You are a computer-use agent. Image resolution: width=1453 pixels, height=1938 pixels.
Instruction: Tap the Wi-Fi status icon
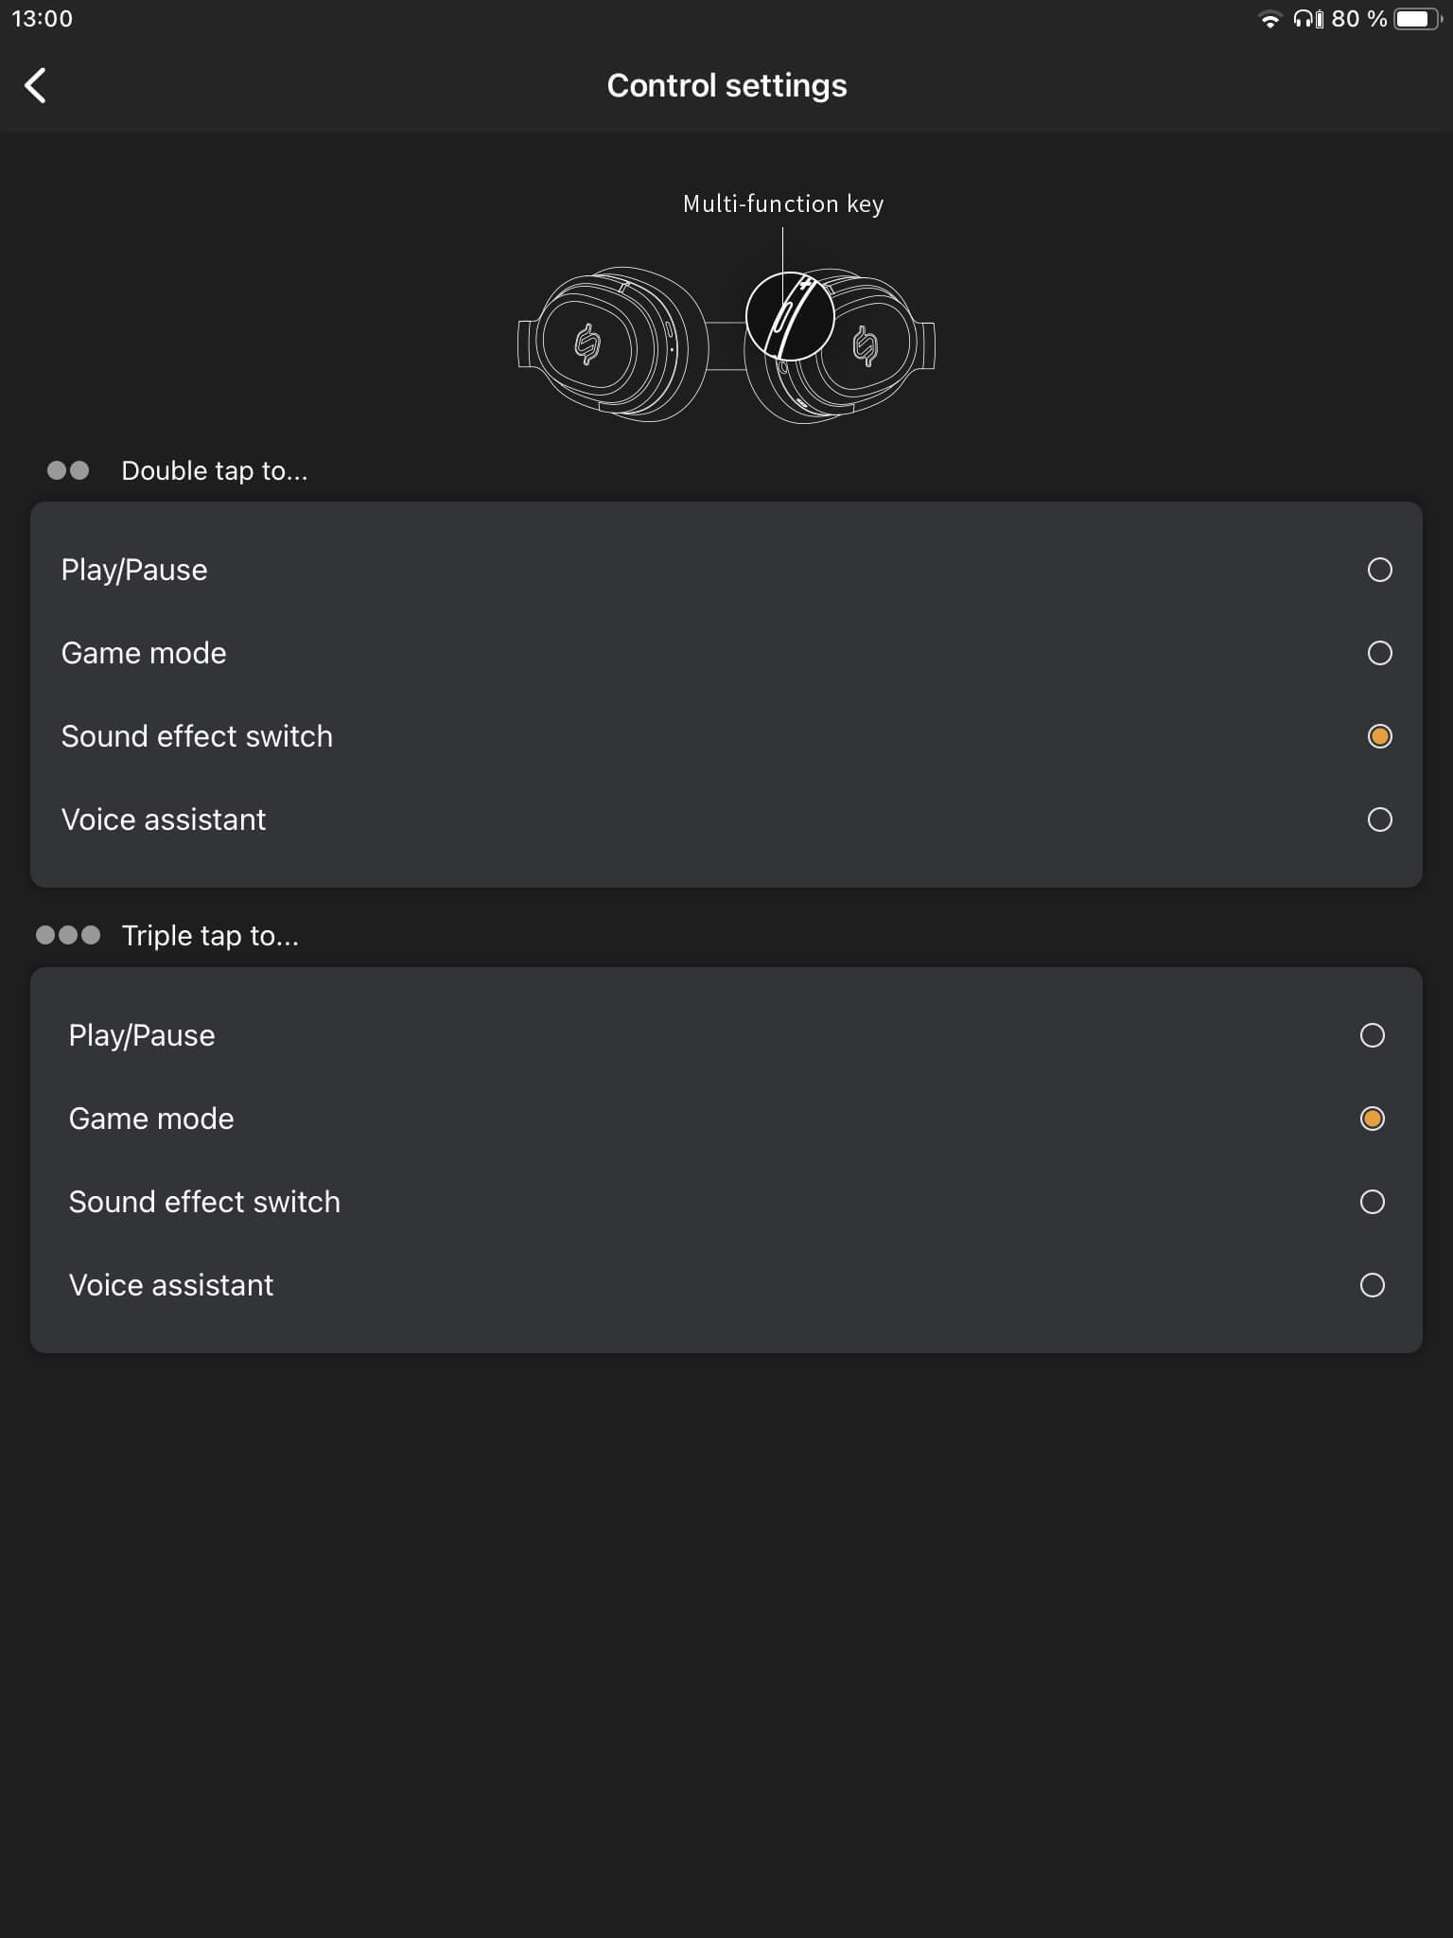[x=1269, y=19]
